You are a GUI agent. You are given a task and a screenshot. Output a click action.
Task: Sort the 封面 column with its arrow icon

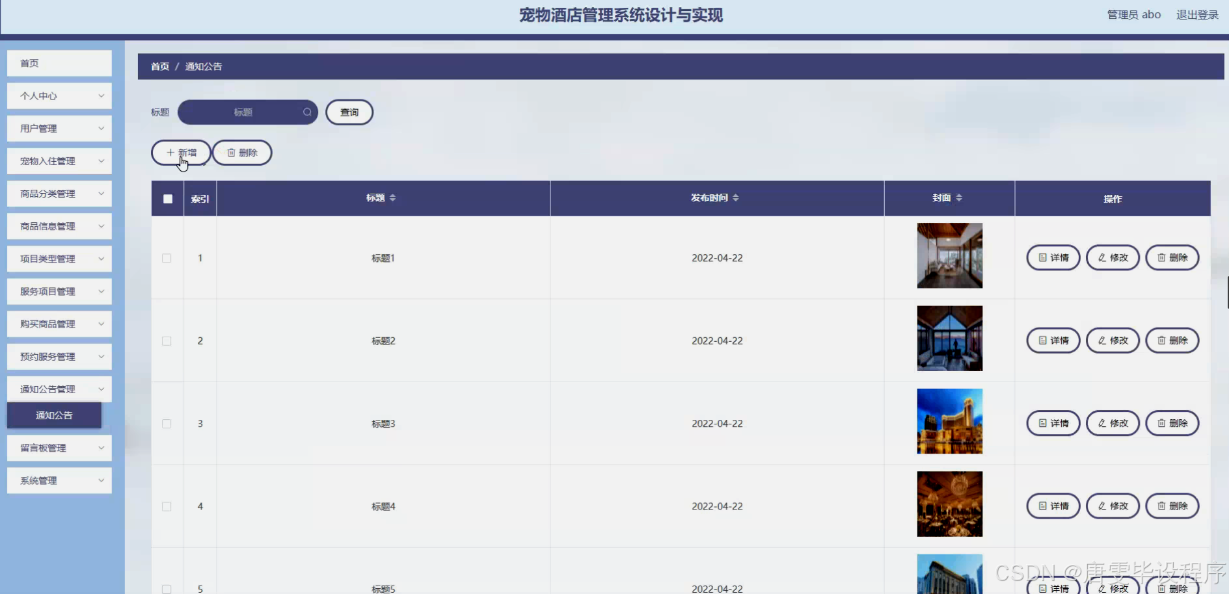tap(959, 198)
